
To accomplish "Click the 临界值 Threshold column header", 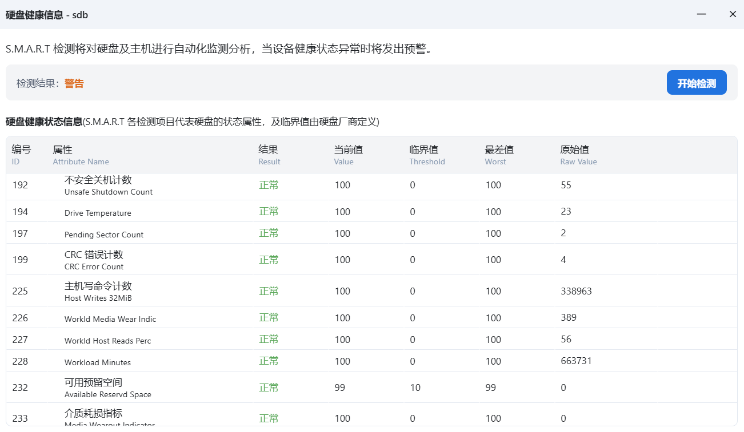I will (427, 154).
